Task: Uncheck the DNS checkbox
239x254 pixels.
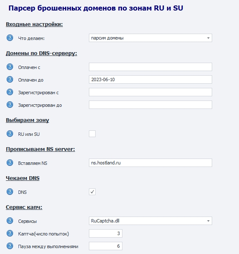Action: pyautogui.click(x=92, y=192)
